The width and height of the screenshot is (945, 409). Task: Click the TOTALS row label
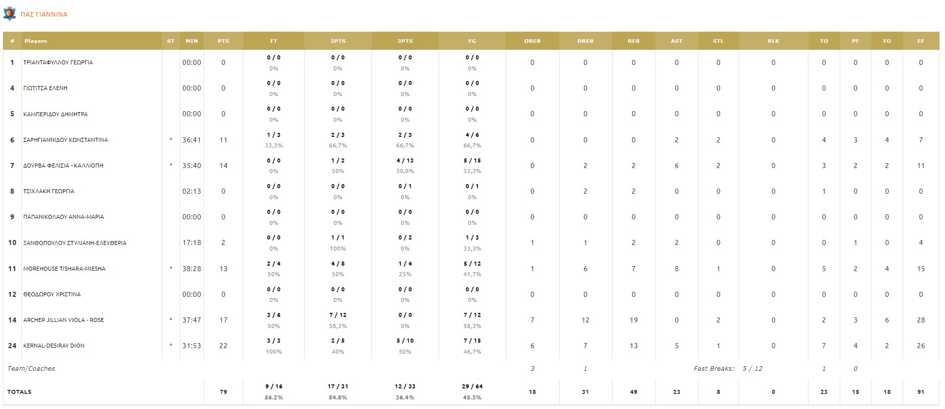point(19,392)
